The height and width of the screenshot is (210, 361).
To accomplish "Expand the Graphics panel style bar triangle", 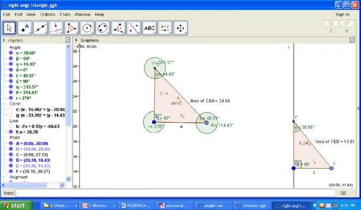I will pos(77,40).
